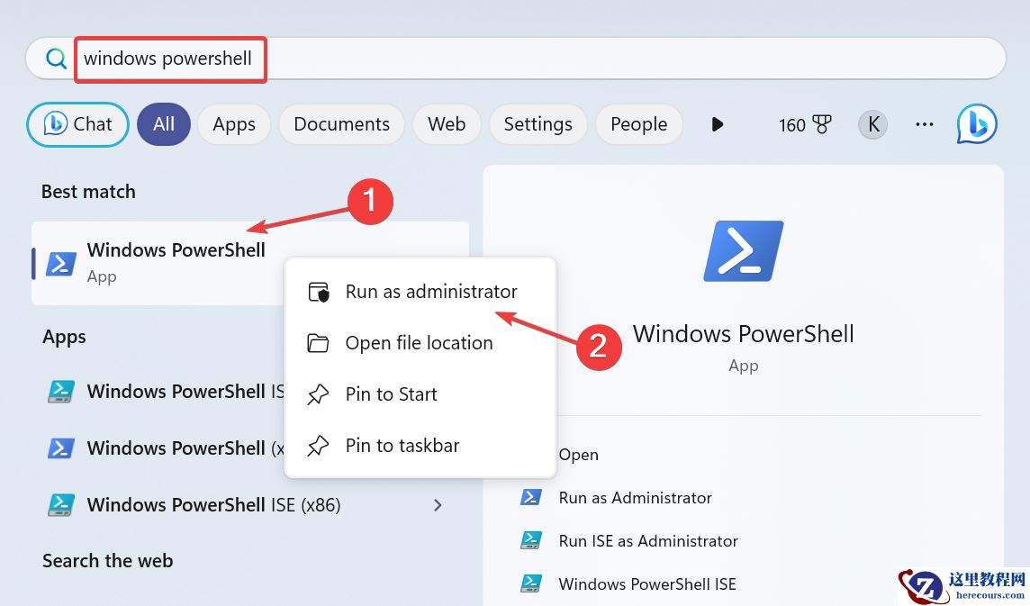Viewport: 1030px width, 606px height.
Task: Click Run ISE as Administrator in details pane
Action: point(648,541)
